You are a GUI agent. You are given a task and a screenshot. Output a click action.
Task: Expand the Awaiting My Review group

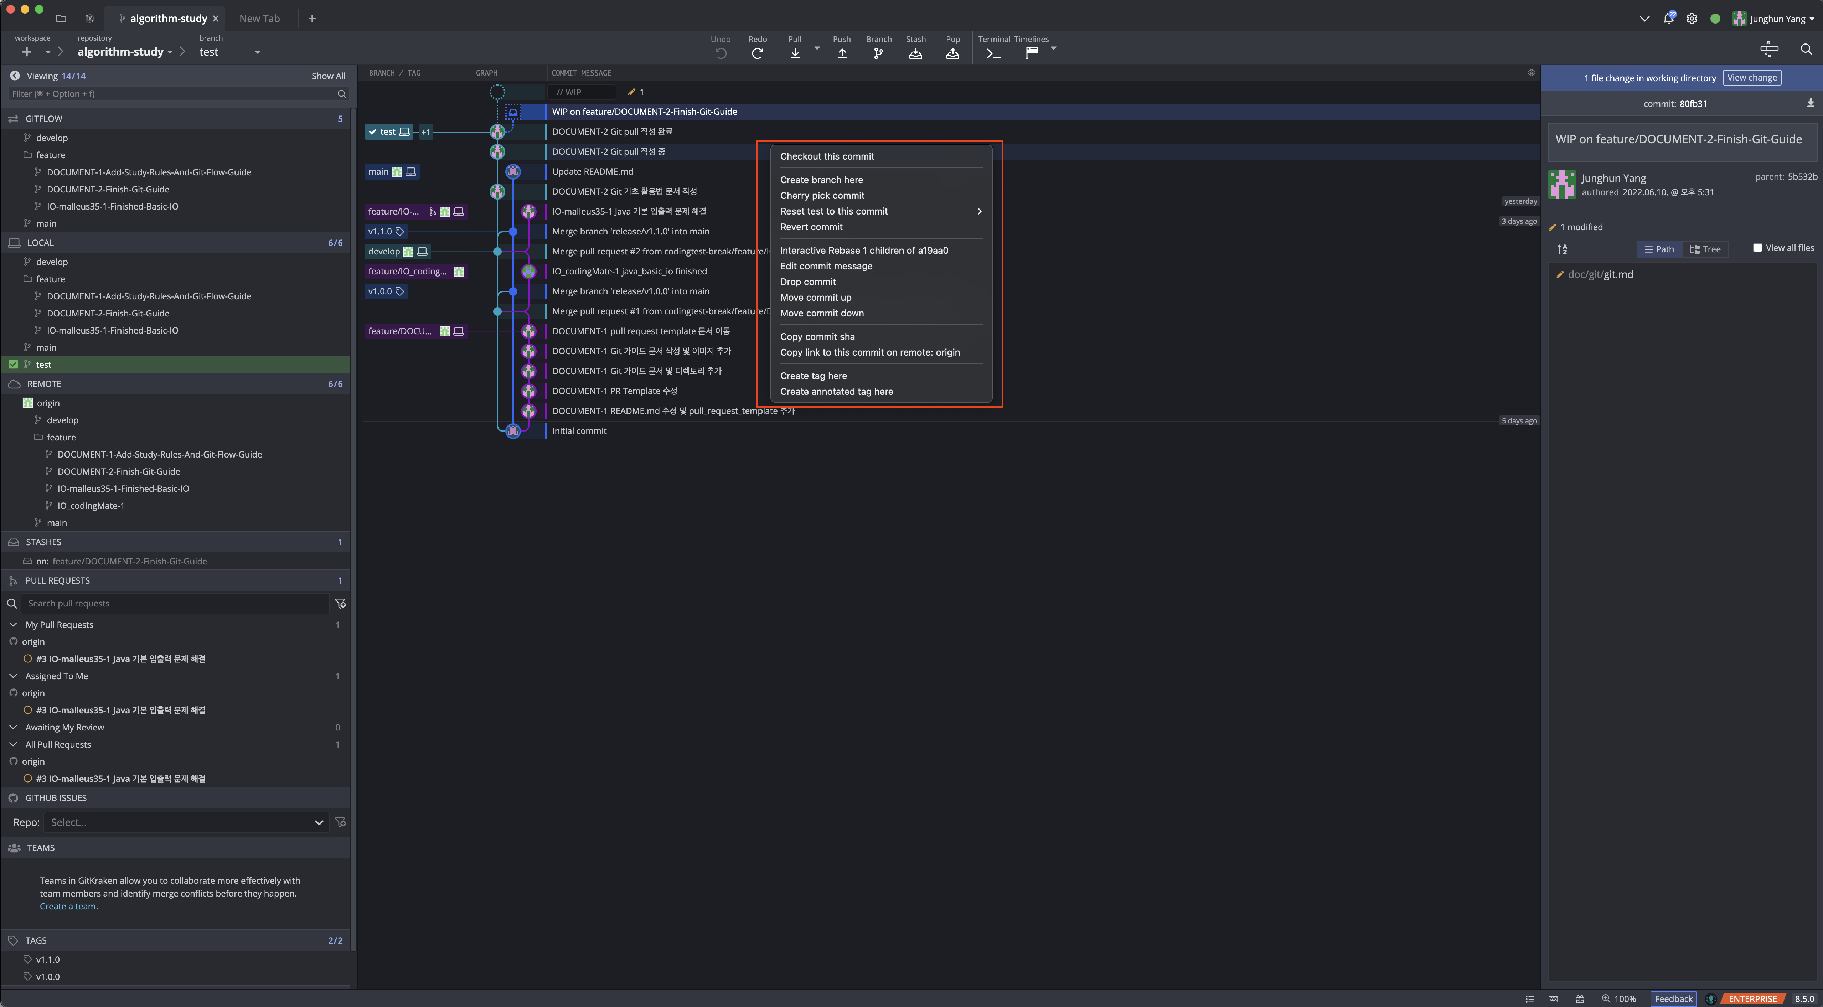click(x=13, y=727)
